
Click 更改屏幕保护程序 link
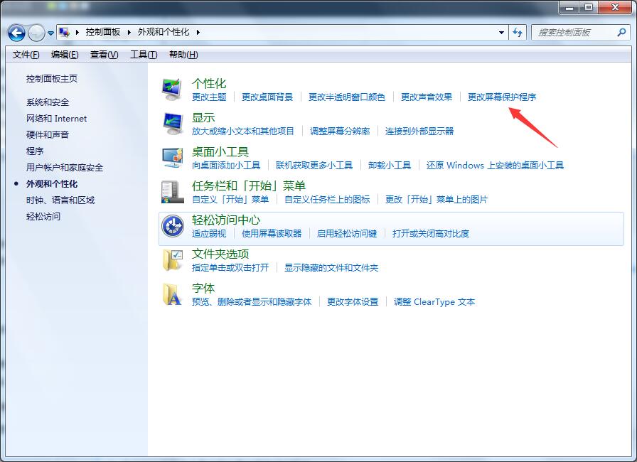[502, 97]
